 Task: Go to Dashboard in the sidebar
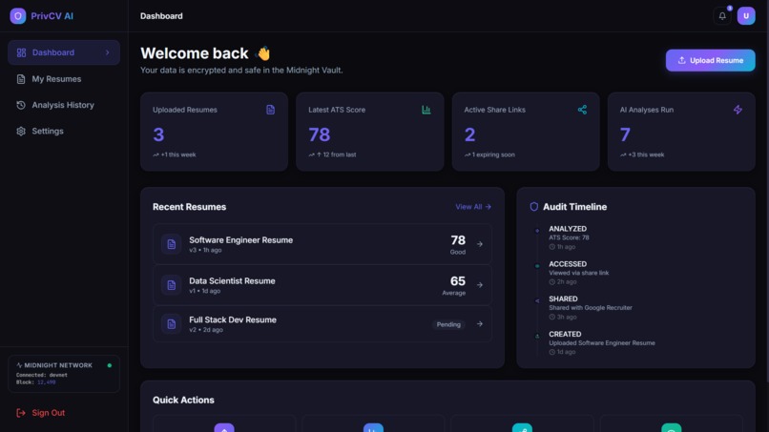(x=64, y=52)
